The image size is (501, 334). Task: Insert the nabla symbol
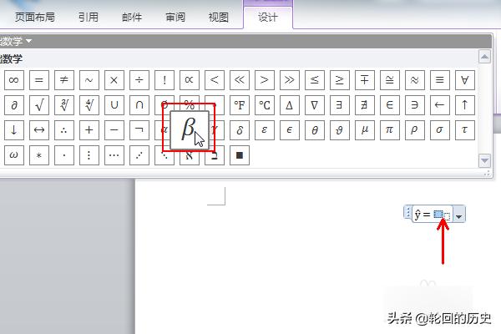315,105
